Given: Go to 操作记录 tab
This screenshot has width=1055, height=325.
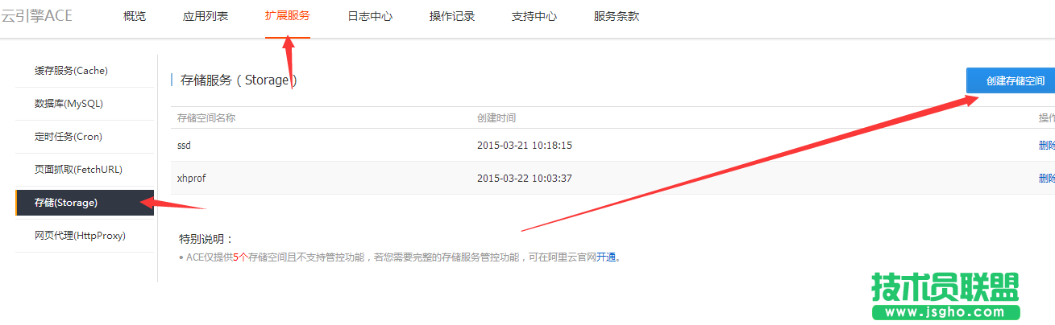Looking at the screenshot, I should pyautogui.click(x=452, y=16).
